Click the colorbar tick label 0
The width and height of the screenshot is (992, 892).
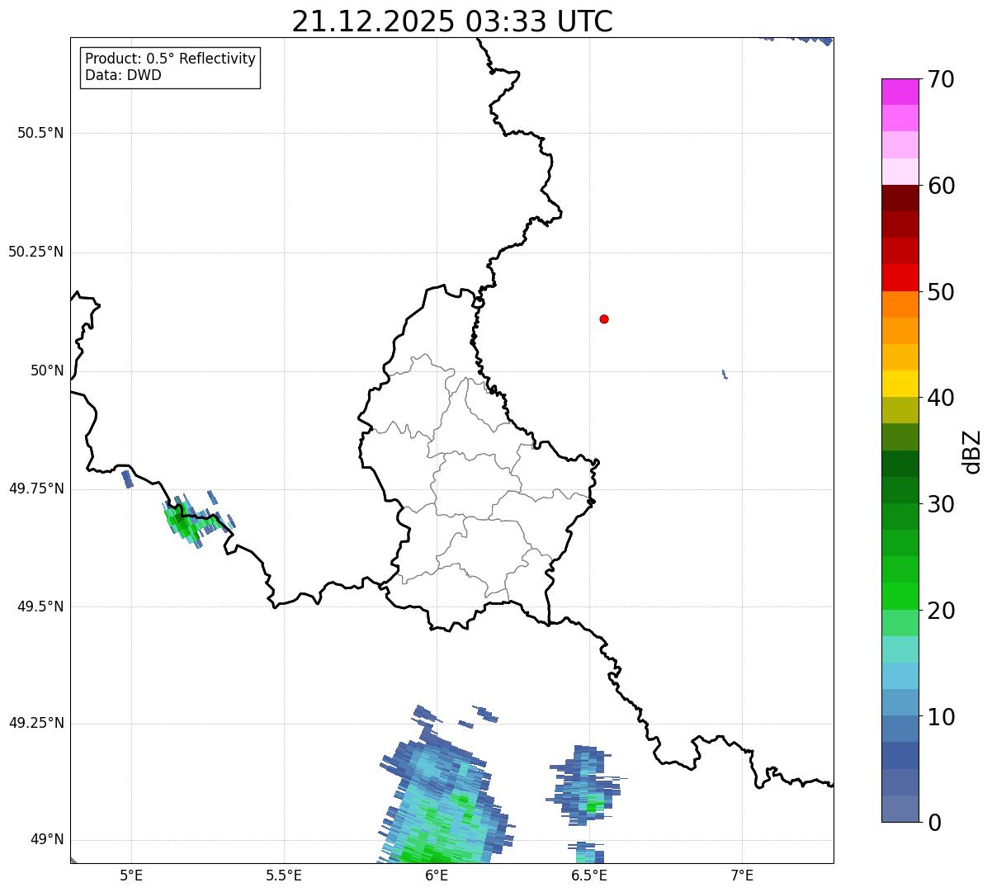coord(933,823)
